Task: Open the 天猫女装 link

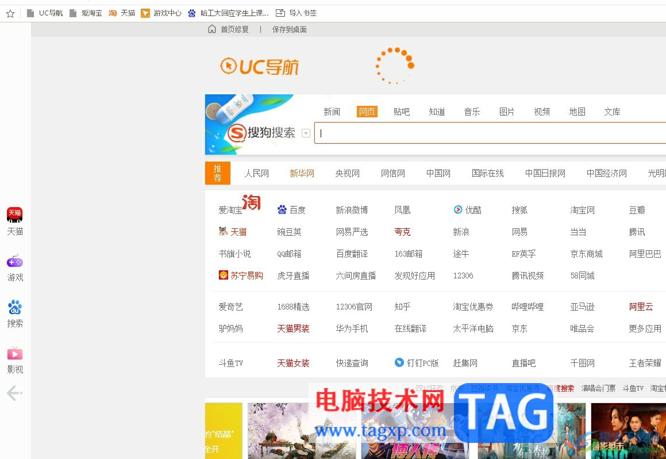Action: 293,363
